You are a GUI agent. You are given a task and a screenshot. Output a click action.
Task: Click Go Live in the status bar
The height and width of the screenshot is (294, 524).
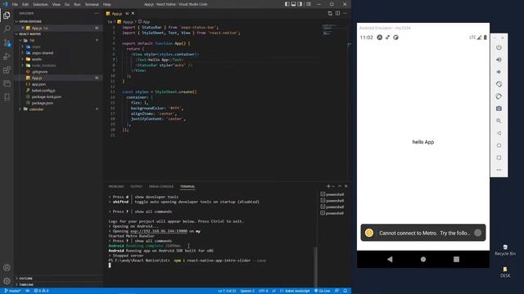(322, 291)
